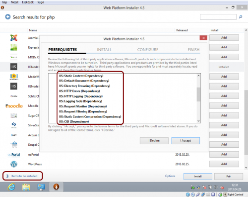Click Web Platform Installer title bar icon
The image size is (248, 197).
coord(2,7)
